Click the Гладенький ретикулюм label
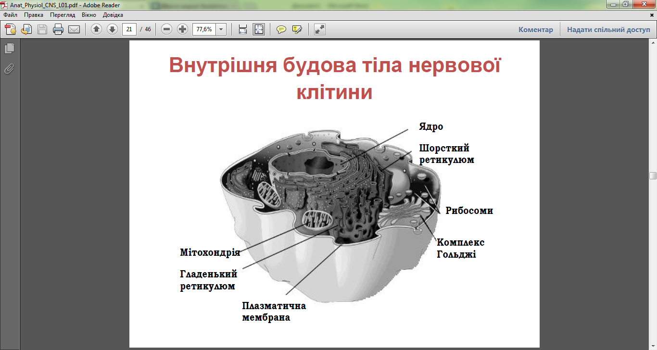The height and width of the screenshot is (350, 657). [209, 280]
